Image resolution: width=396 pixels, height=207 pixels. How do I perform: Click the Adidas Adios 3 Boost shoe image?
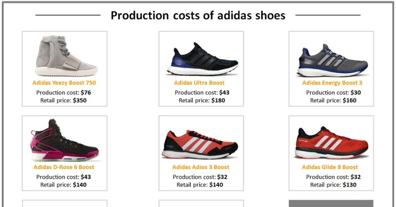click(200, 145)
